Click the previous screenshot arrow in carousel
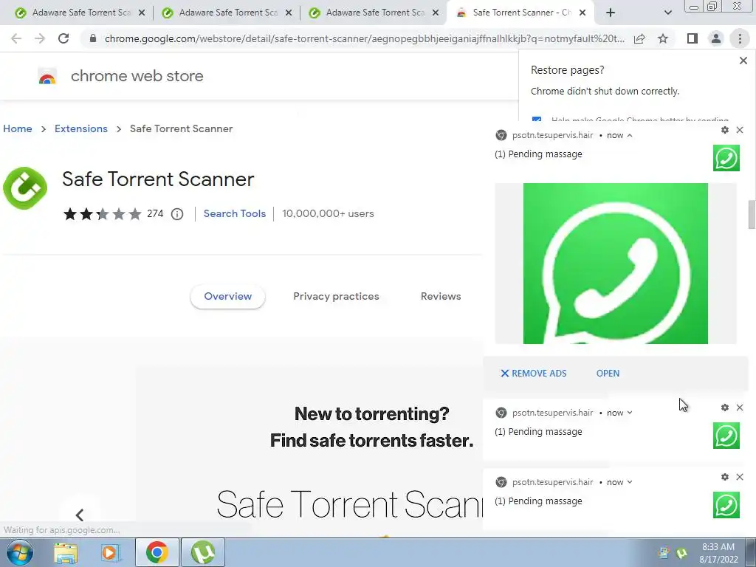Screen dimensions: 756x567 pyautogui.click(x=80, y=515)
